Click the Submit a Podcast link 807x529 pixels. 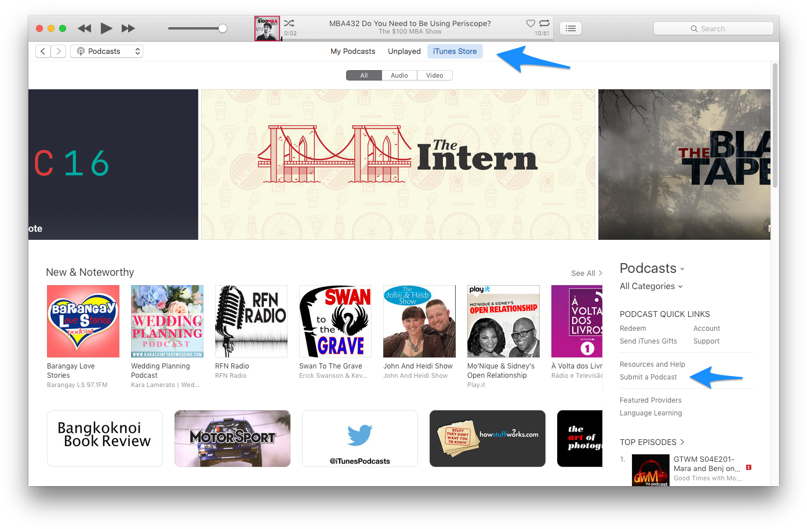pyautogui.click(x=648, y=377)
